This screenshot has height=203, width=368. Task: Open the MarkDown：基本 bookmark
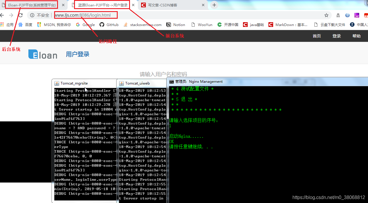[x=288, y=25]
